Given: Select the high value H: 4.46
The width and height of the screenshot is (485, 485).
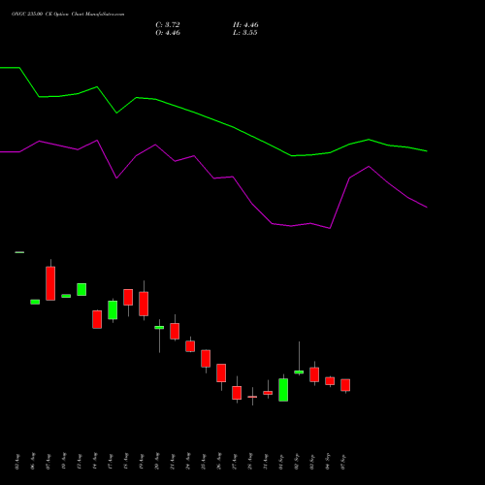Looking at the screenshot, I should coord(245,24).
